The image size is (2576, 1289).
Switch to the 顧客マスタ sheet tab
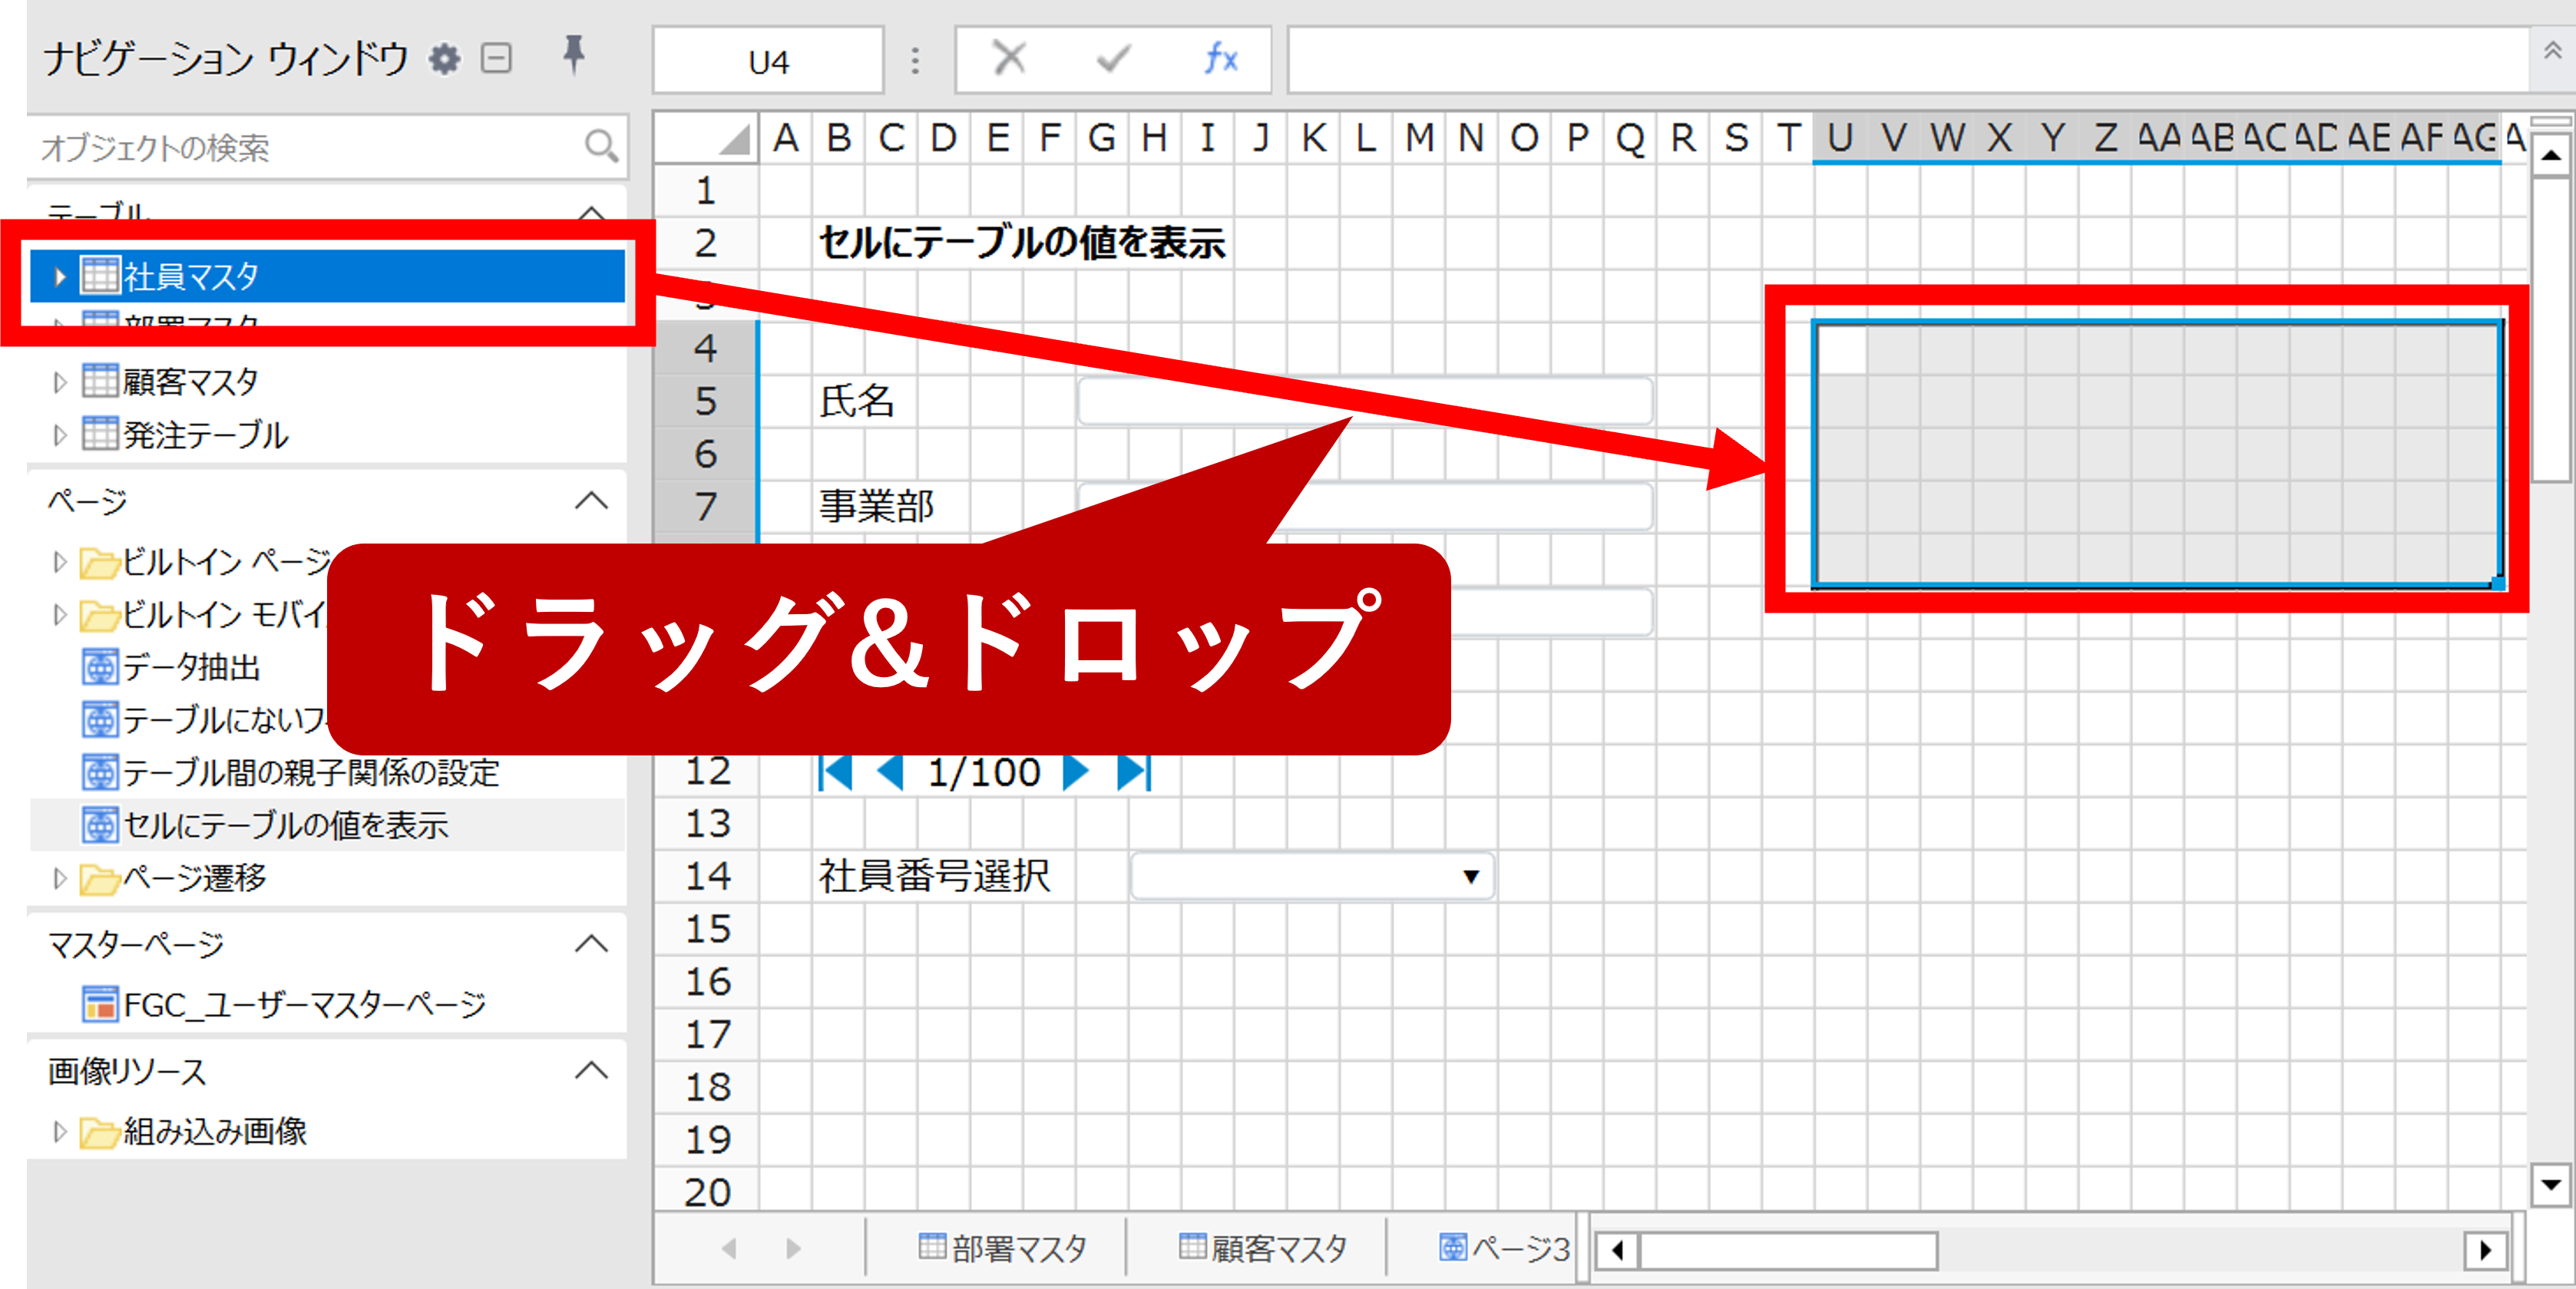tap(1264, 1247)
